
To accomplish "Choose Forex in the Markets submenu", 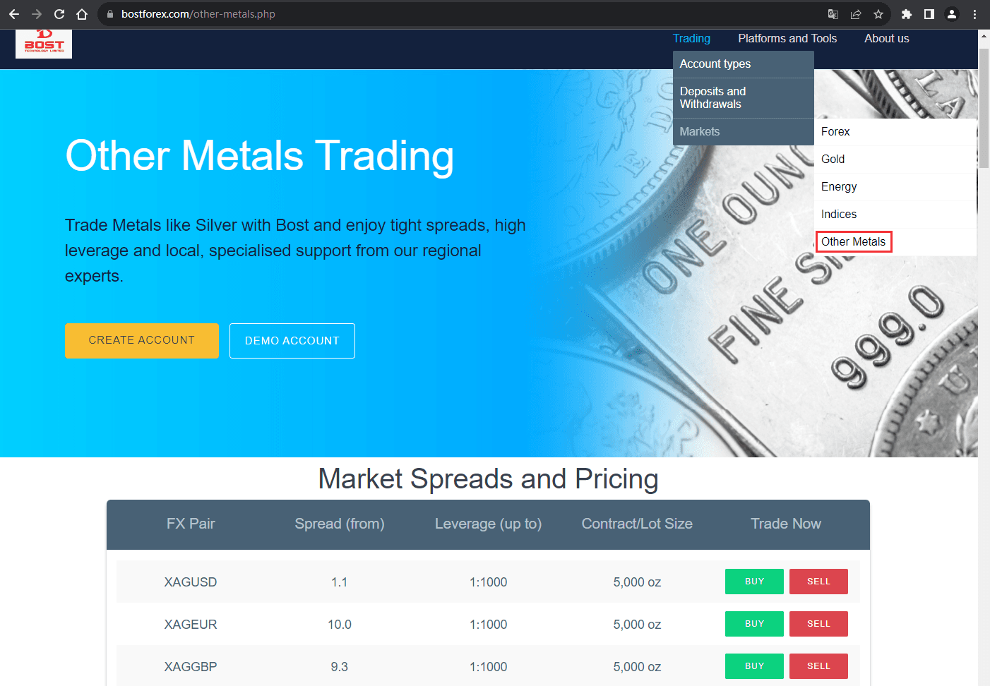I will pyautogui.click(x=895, y=132).
